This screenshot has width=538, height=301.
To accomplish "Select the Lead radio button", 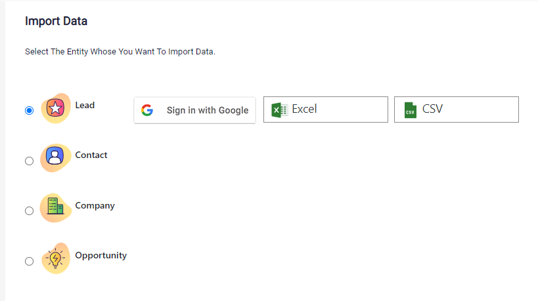I will tap(29, 111).
